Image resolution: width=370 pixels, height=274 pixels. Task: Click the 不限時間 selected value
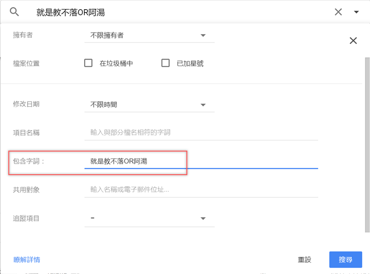point(104,105)
